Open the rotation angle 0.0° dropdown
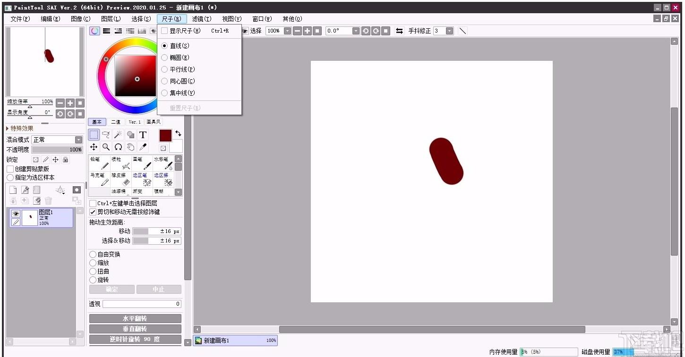 tap(356, 31)
